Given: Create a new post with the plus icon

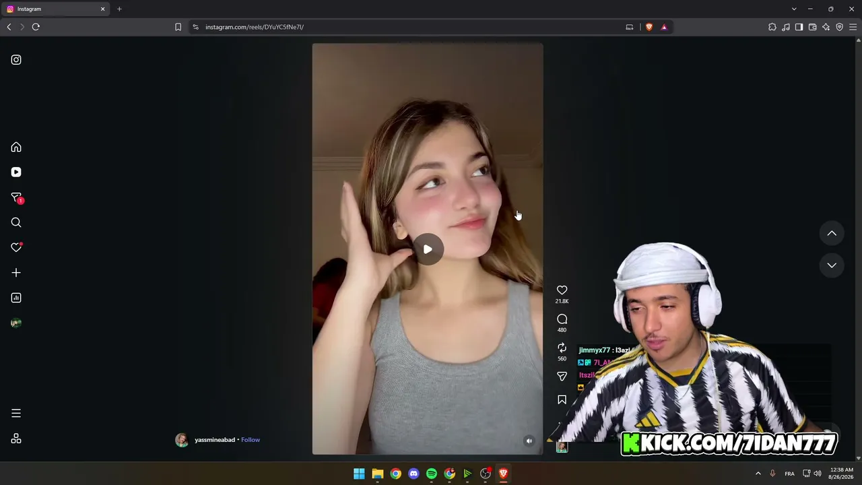Looking at the screenshot, I should point(16,273).
